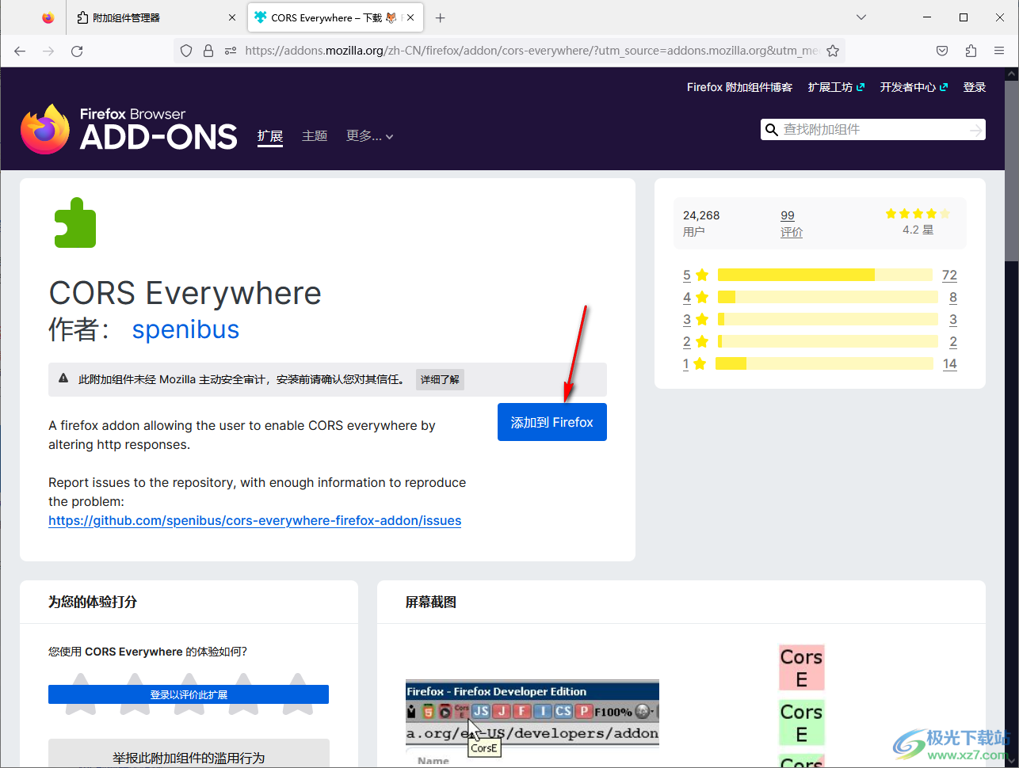Screen dimensions: 1019x768
Task: Open the extensions puzzle icon in toolbar
Action: click(x=971, y=51)
